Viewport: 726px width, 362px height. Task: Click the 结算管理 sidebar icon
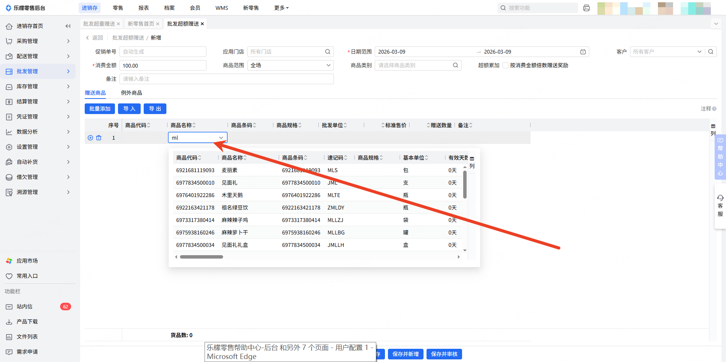(x=9, y=102)
